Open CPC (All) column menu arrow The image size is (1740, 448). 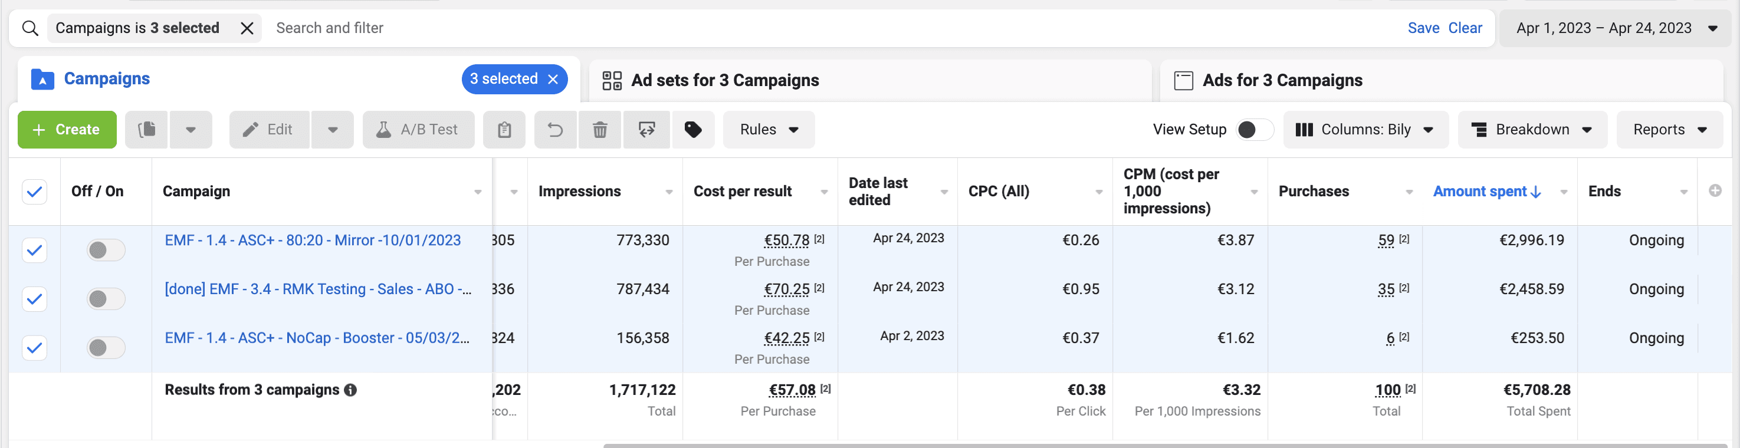click(1099, 192)
